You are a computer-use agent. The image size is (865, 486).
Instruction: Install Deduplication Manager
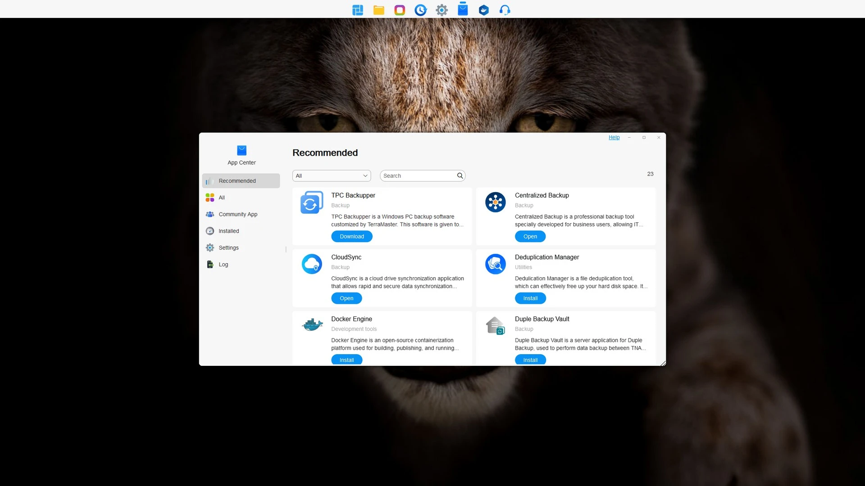tap(530, 298)
